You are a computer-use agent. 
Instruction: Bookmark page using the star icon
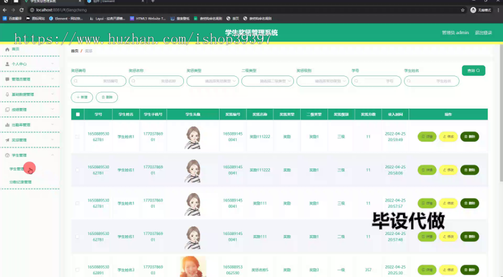[x=463, y=10]
